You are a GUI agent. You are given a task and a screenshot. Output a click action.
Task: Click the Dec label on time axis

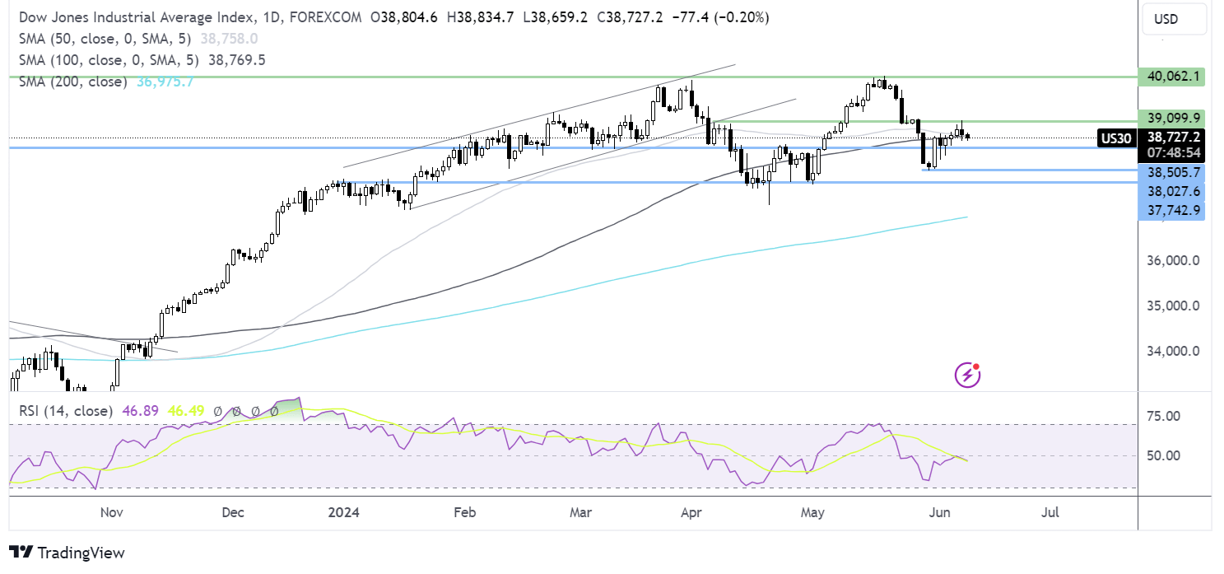click(233, 512)
